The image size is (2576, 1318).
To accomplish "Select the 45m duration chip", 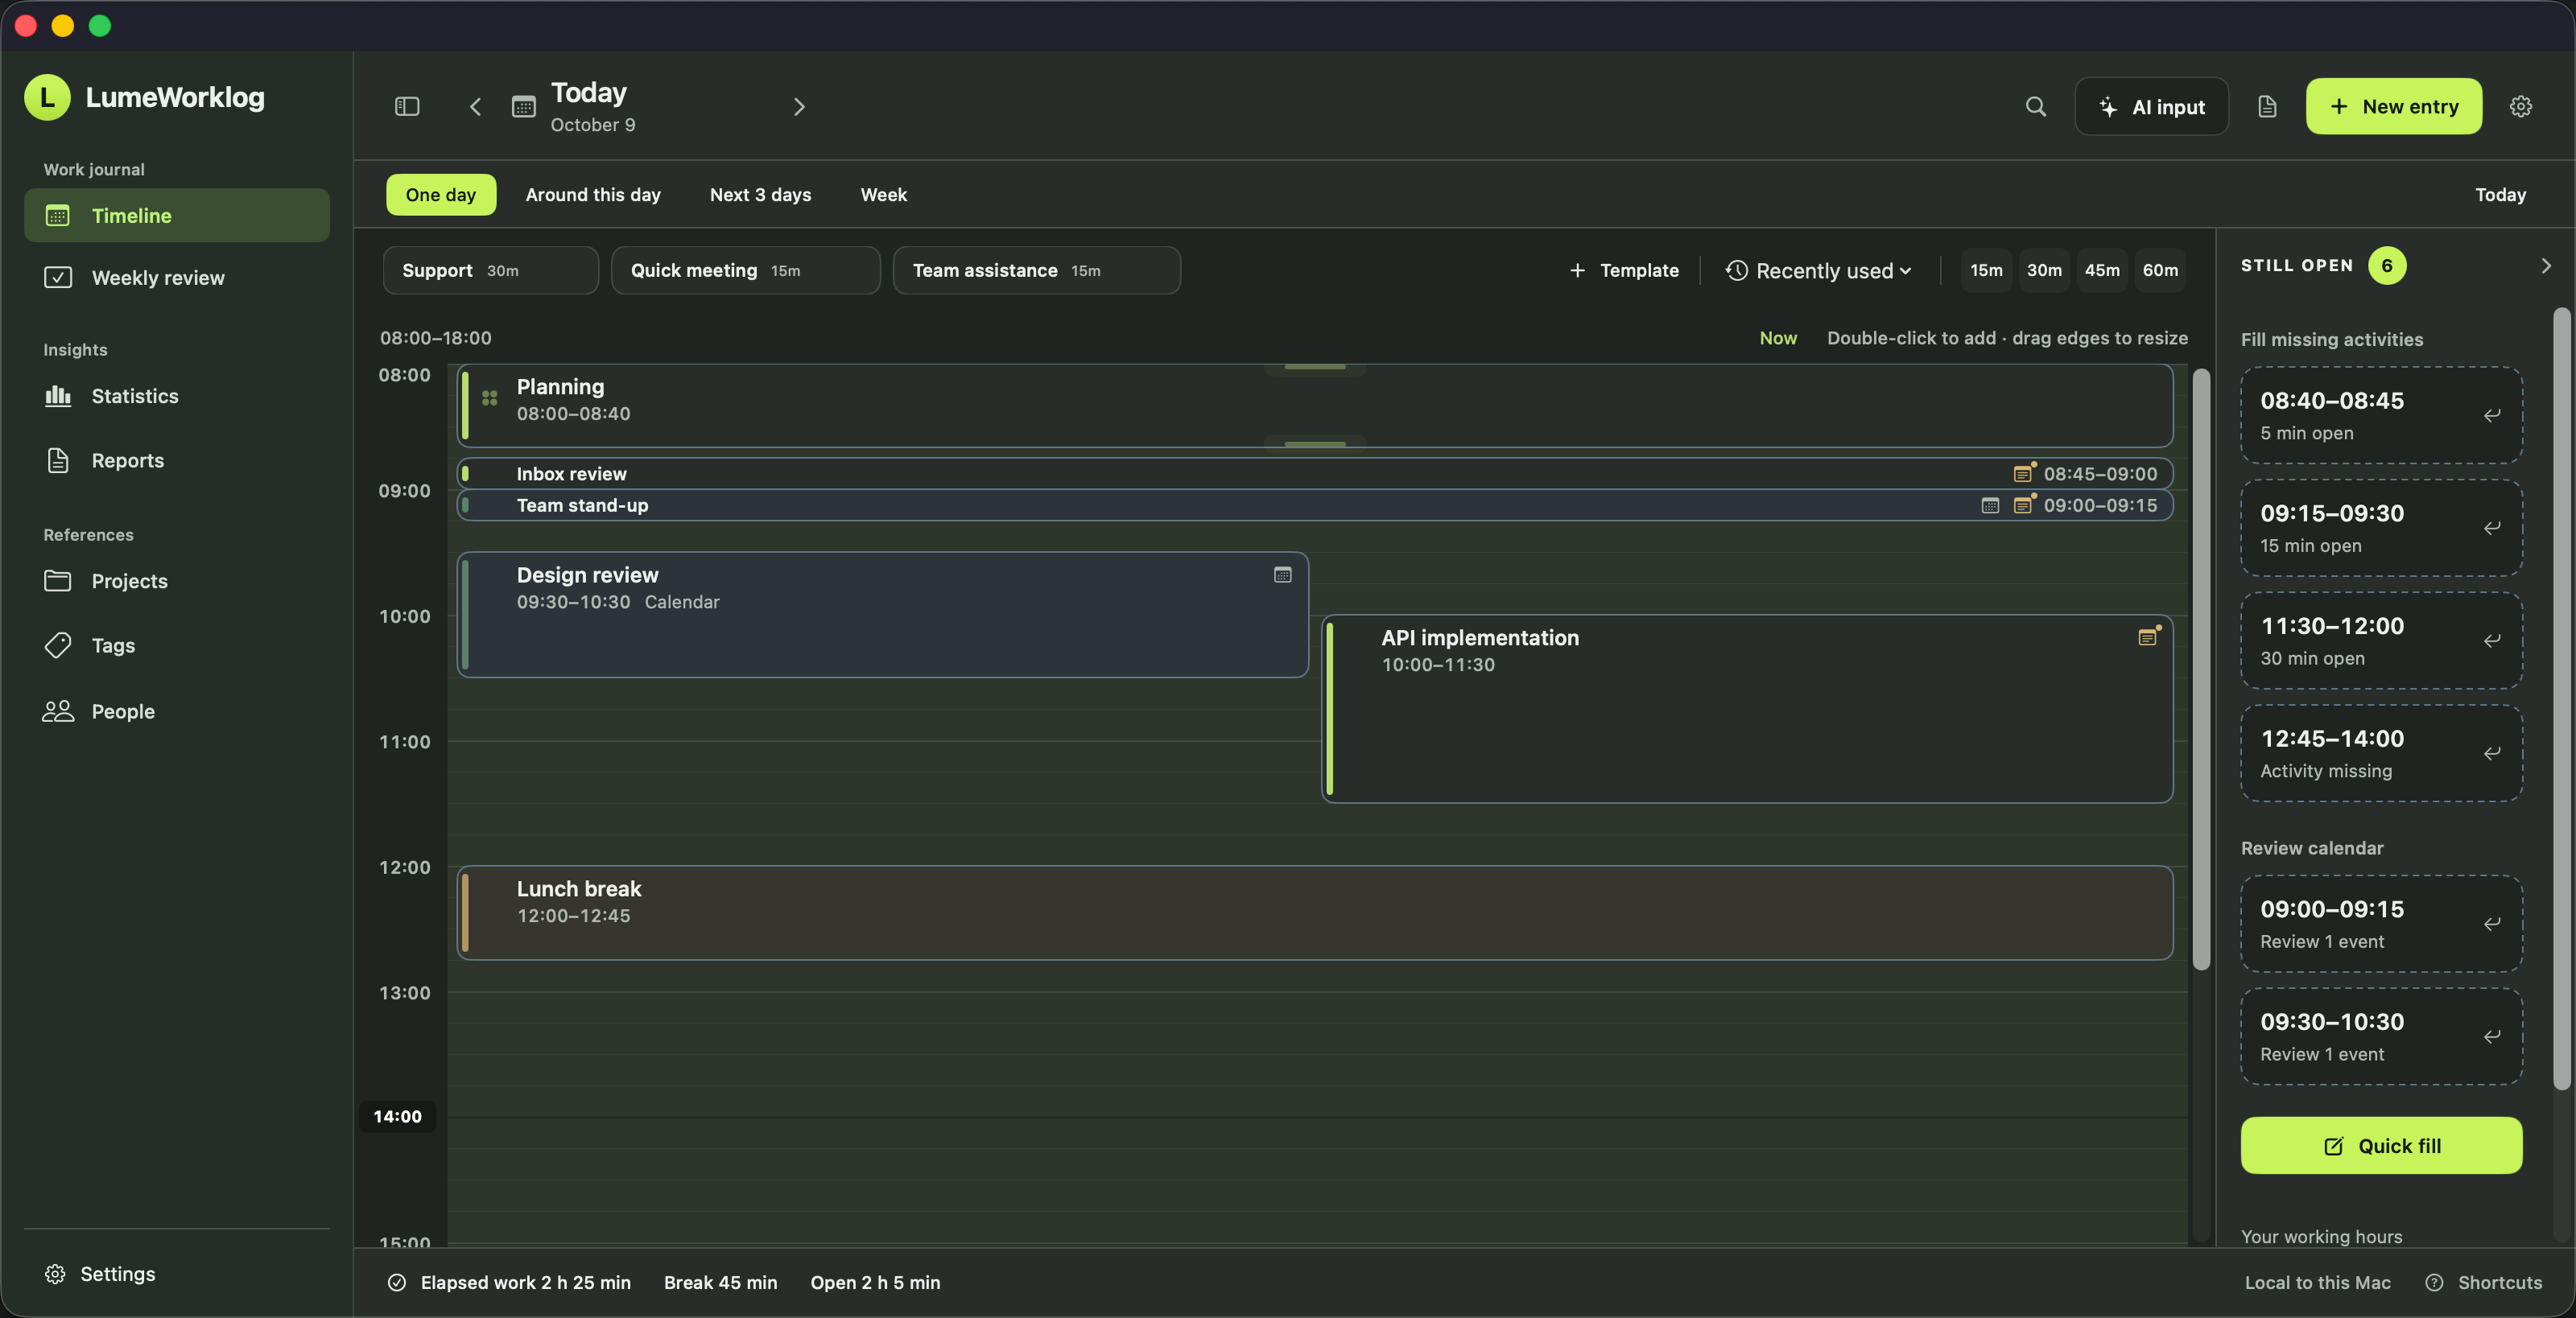I will (x=2101, y=271).
